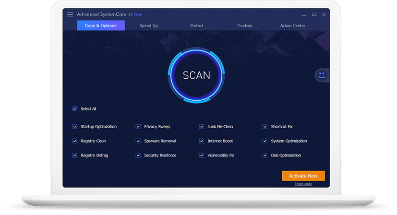Toggle the Privacy Sweep checkbox
Screen dimensions: 397x215
(138, 126)
